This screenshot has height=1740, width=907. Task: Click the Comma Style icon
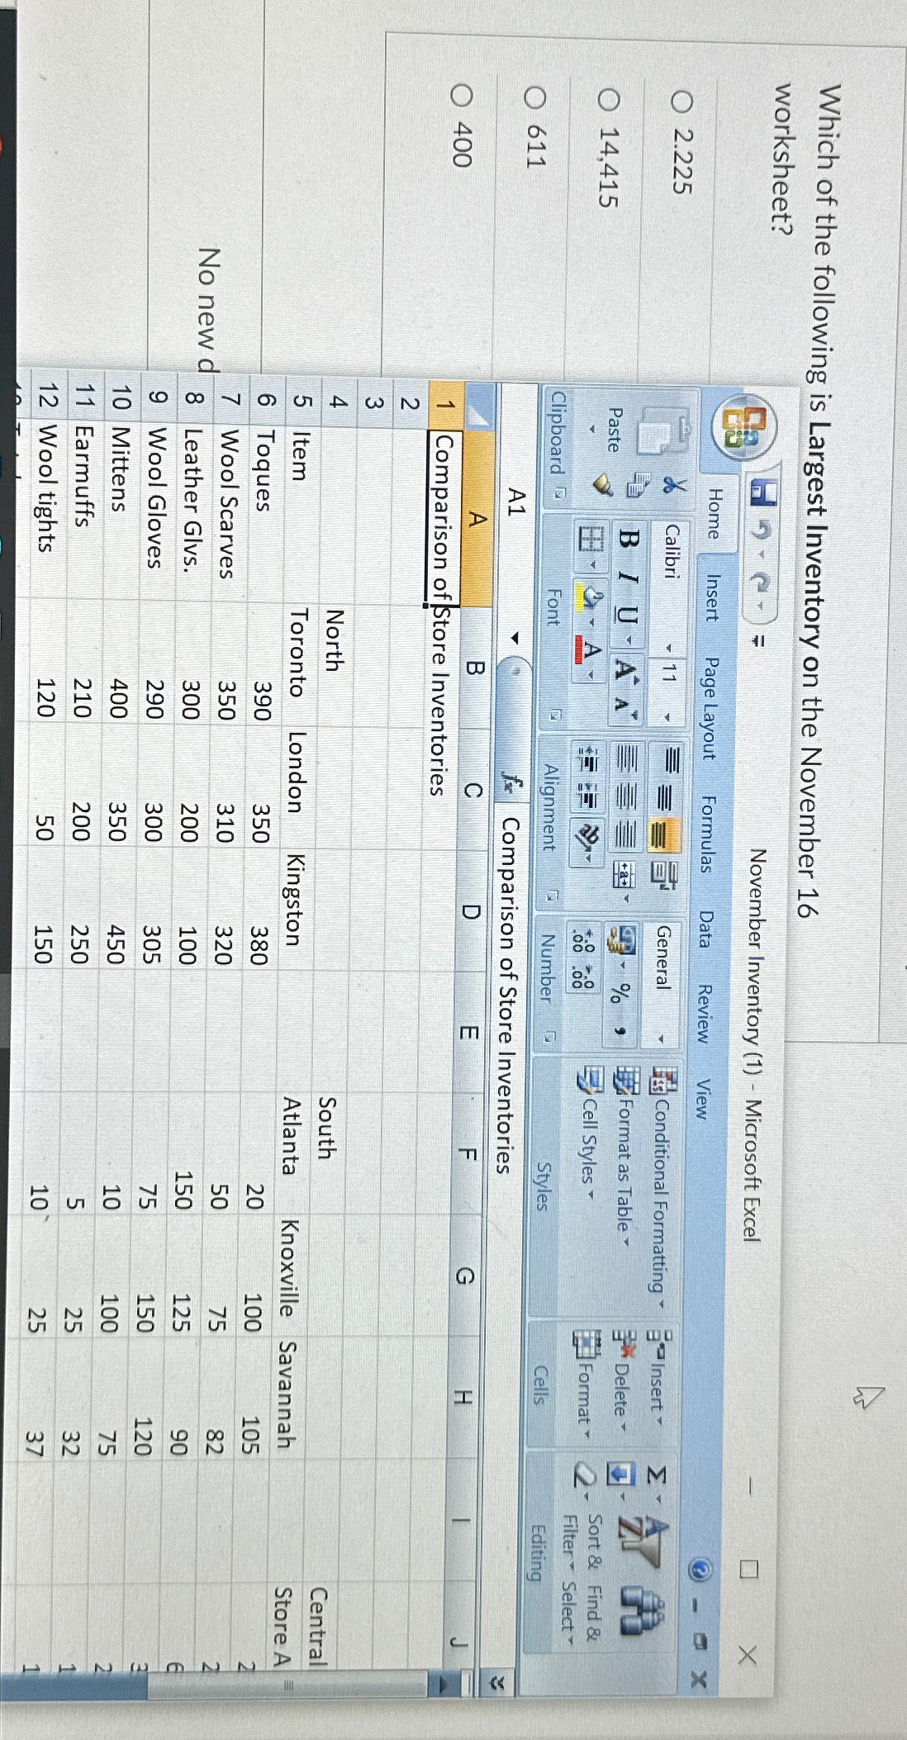[x=618, y=1031]
